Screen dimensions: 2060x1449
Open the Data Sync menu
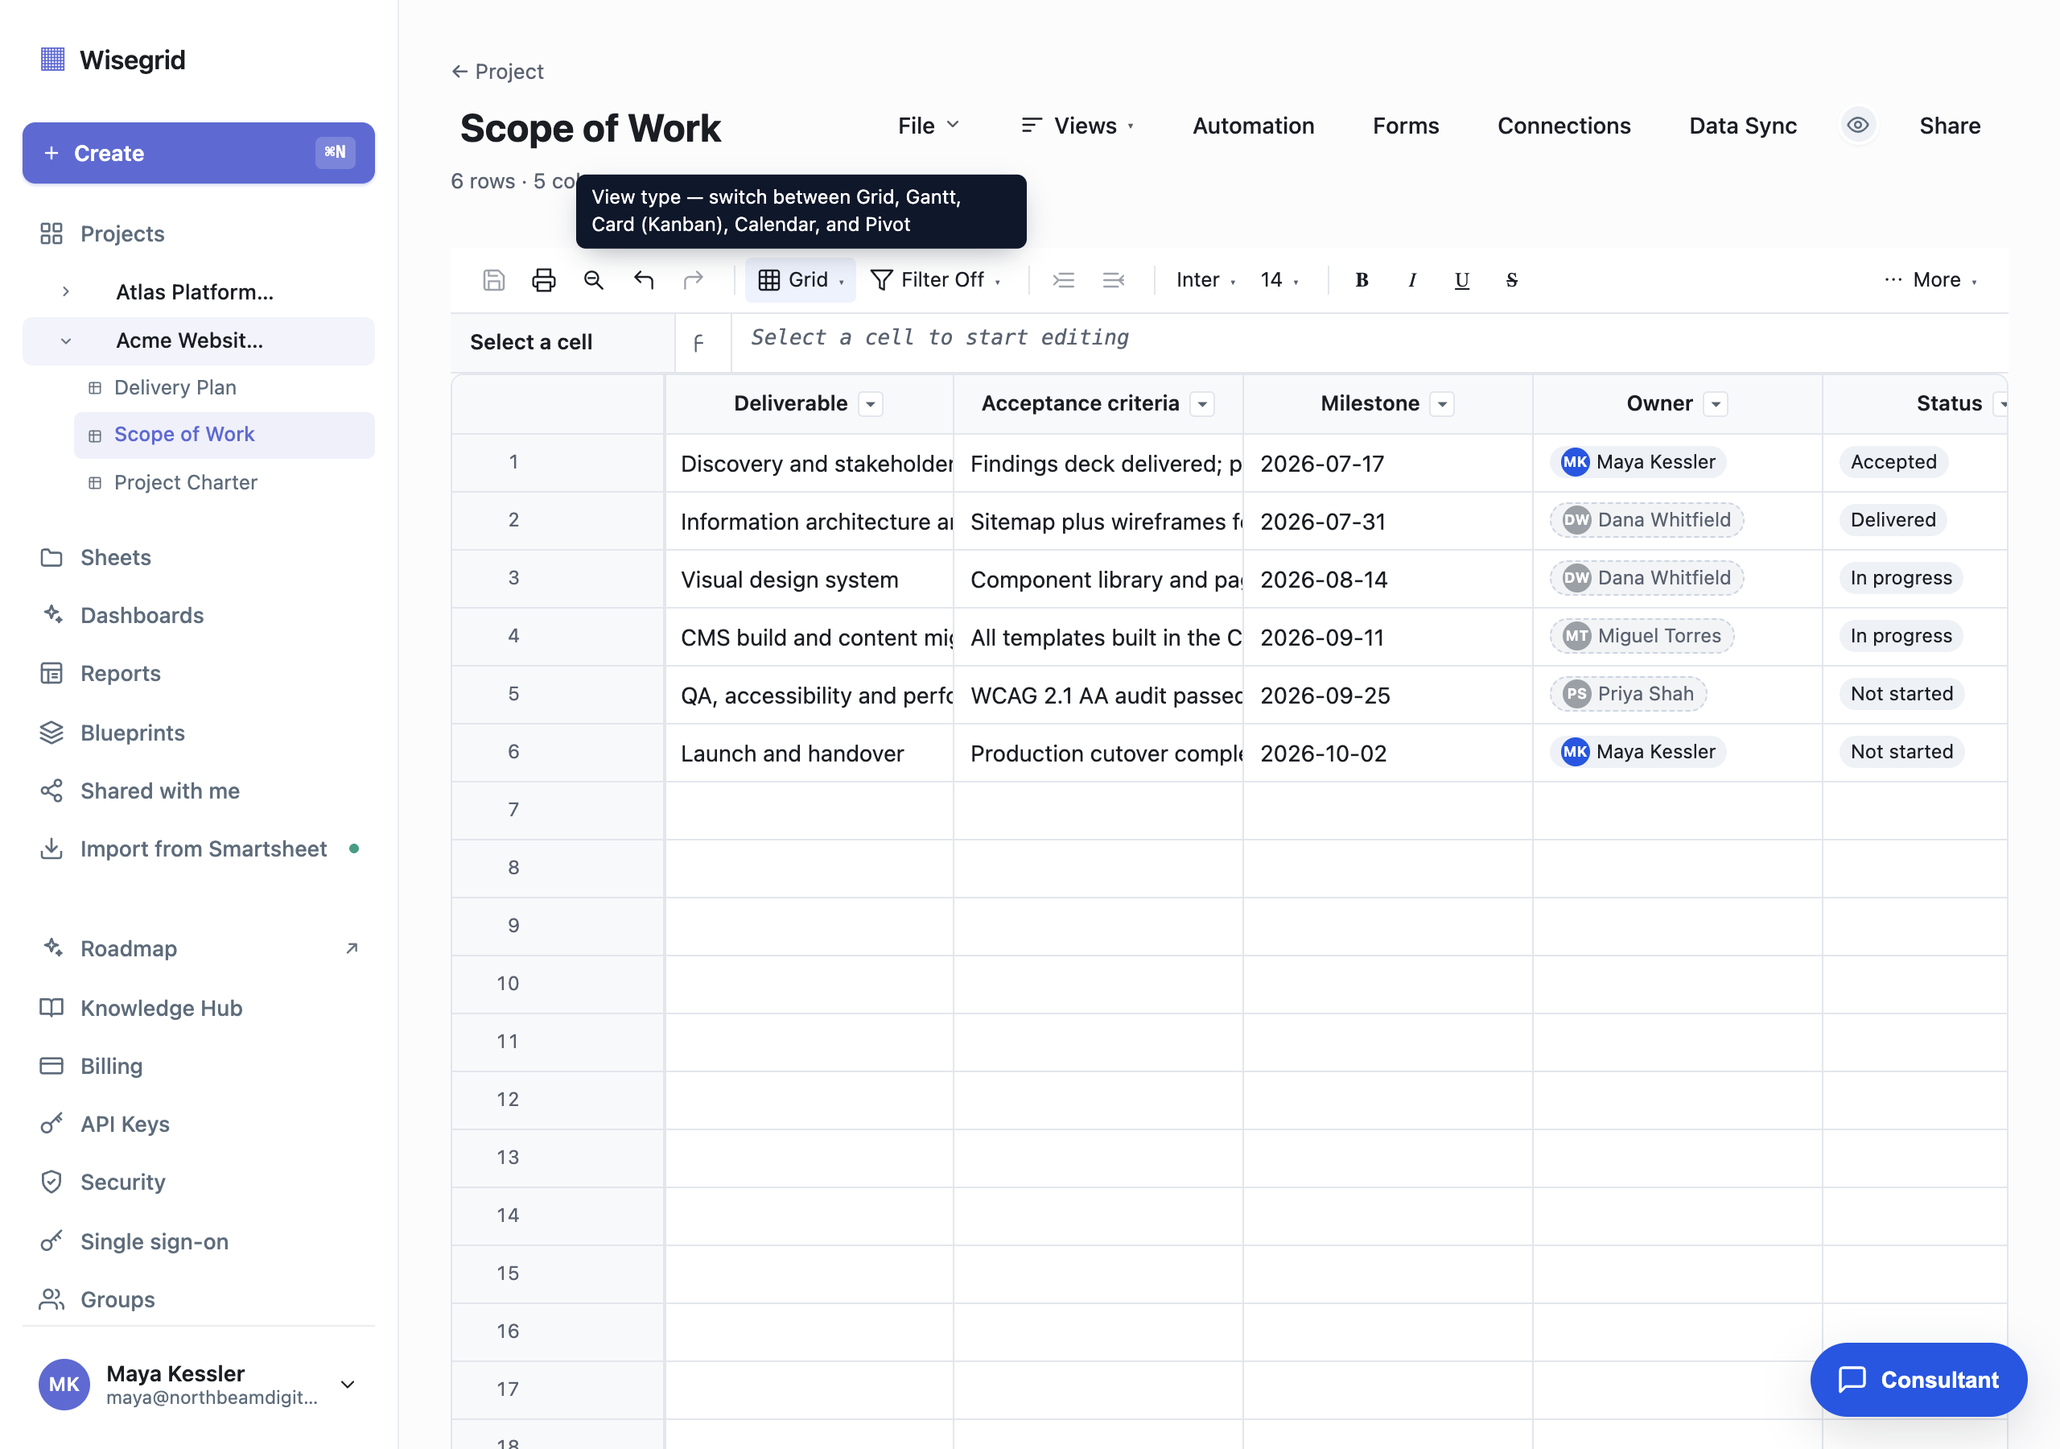[x=1742, y=126]
